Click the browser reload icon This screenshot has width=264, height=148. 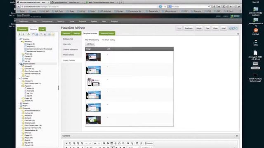coord(165,7)
